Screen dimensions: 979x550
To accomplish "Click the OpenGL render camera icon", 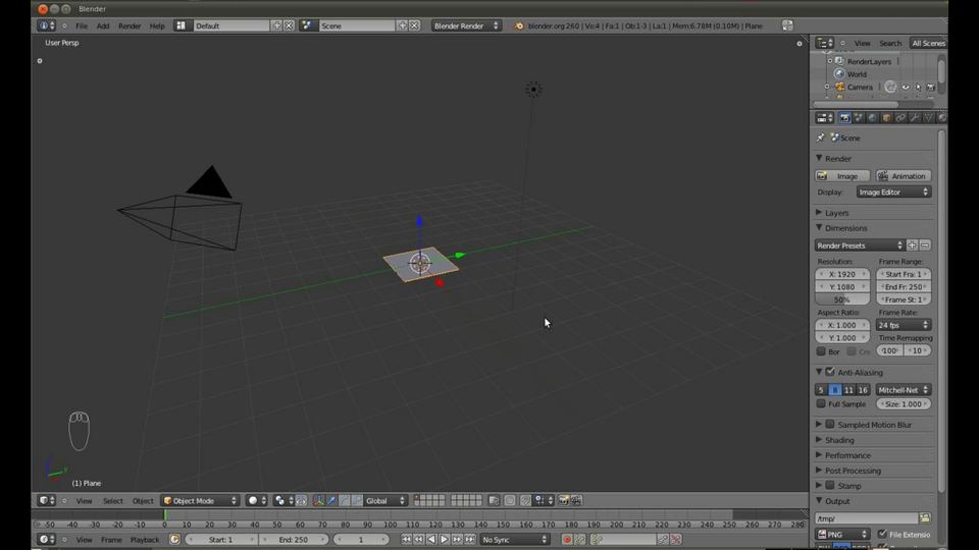I will tap(564, 501).
